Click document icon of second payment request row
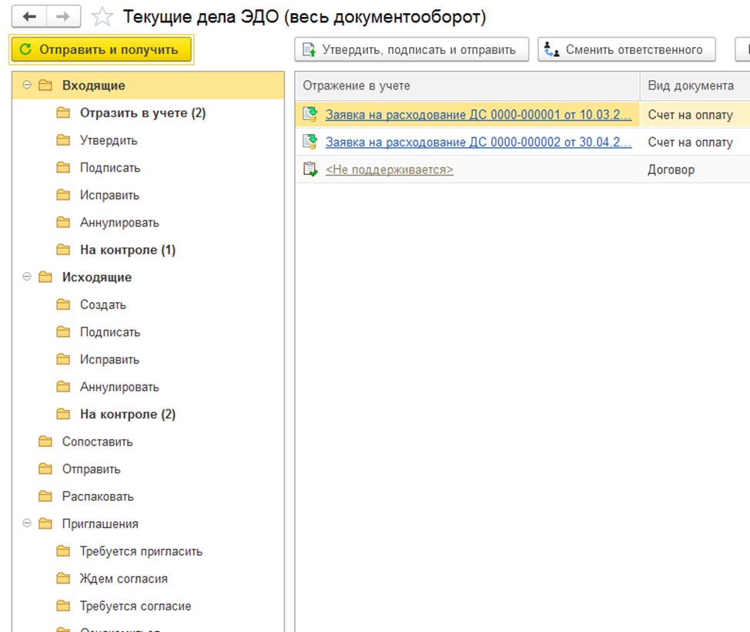This screenshot has height=632, width=750. (310, 142)
